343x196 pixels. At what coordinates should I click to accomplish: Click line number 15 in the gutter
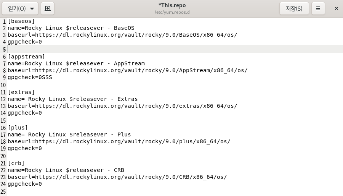click(3, 121)
